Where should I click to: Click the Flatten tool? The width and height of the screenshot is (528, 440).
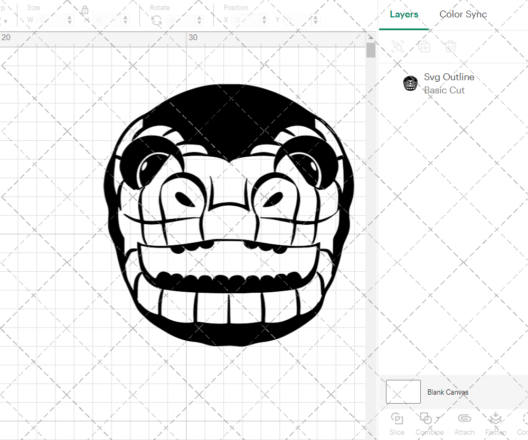click(x=496, y=424)
